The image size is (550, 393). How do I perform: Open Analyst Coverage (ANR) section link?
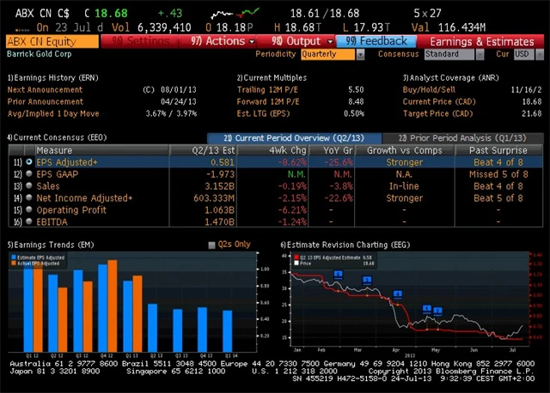click(452, 77)
